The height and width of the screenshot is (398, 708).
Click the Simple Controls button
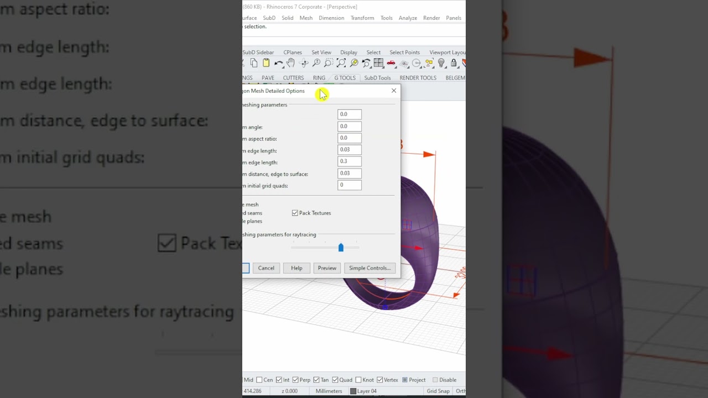pos(369,268)
